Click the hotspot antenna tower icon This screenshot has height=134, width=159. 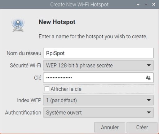tap(18, 25)
